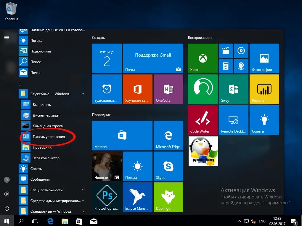This screenshot has width=302, height=226.
Task: Open the Поддержка Gmail mail tile
Action: [x=153, y=58]
